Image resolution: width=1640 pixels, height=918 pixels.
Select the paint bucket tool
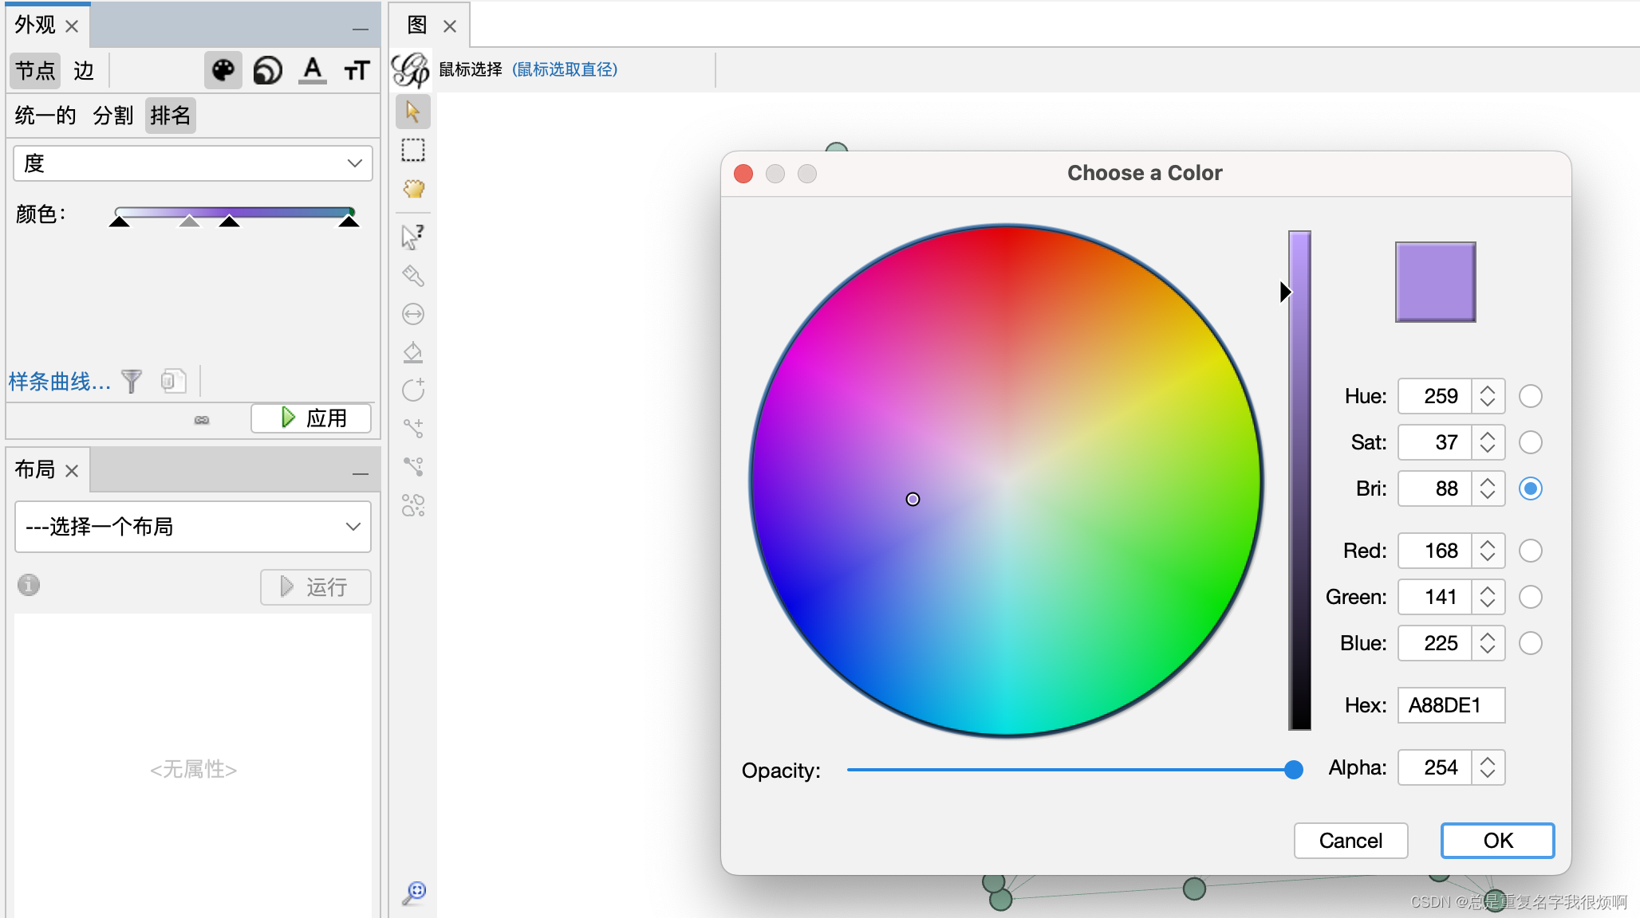point(412,351)
